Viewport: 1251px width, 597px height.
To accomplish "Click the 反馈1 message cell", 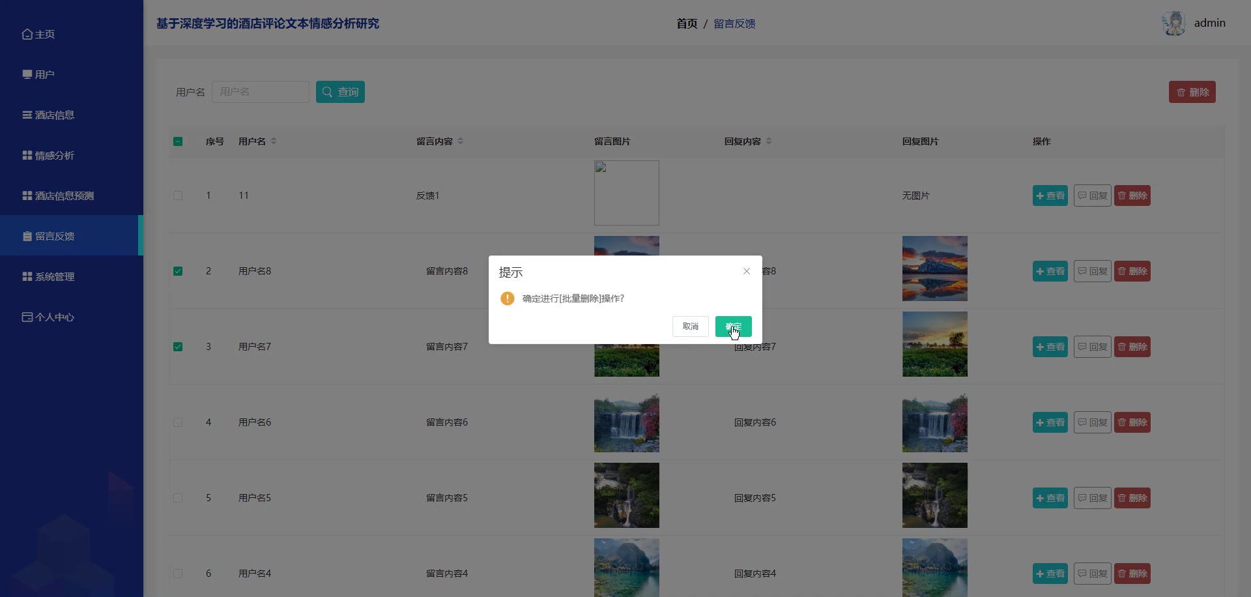I will click(x=428, y=196).
